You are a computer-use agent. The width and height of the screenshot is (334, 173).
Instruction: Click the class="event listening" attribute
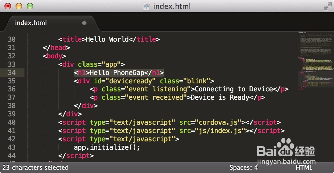(x=146, y=89)
